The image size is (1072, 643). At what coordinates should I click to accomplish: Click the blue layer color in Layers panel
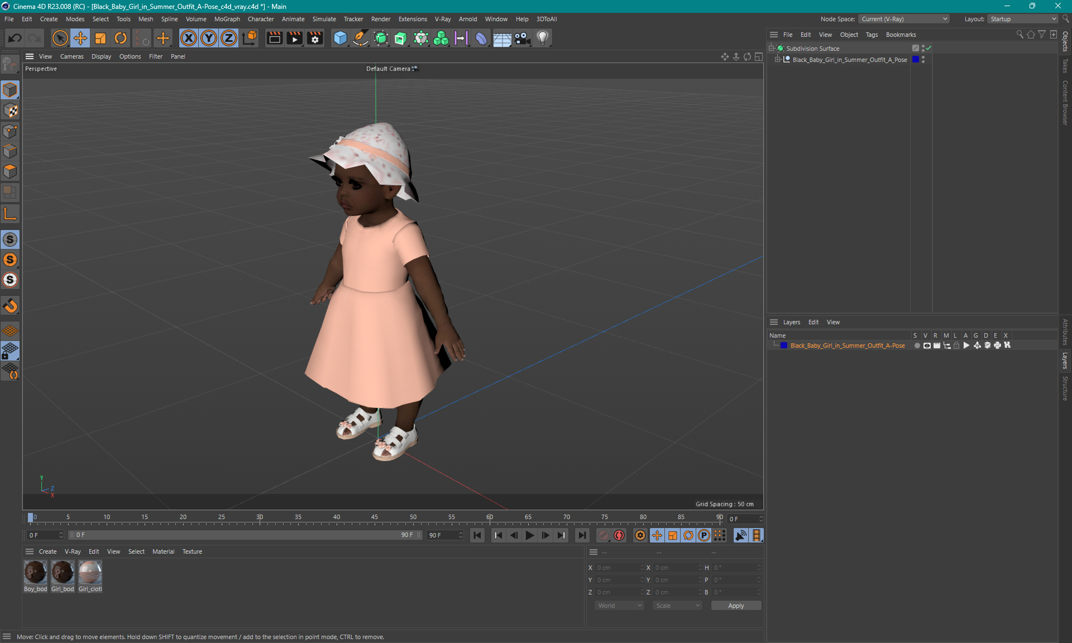(784, 346)
